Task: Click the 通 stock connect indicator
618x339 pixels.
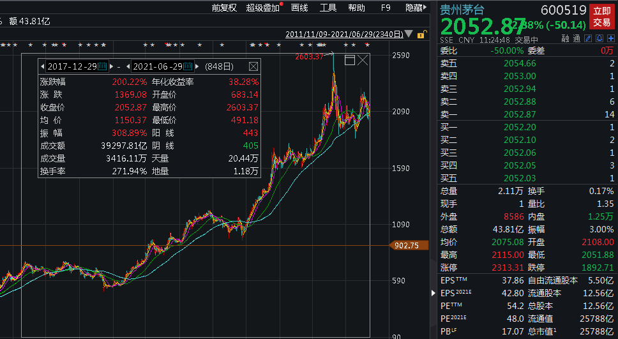Action: 577,39
